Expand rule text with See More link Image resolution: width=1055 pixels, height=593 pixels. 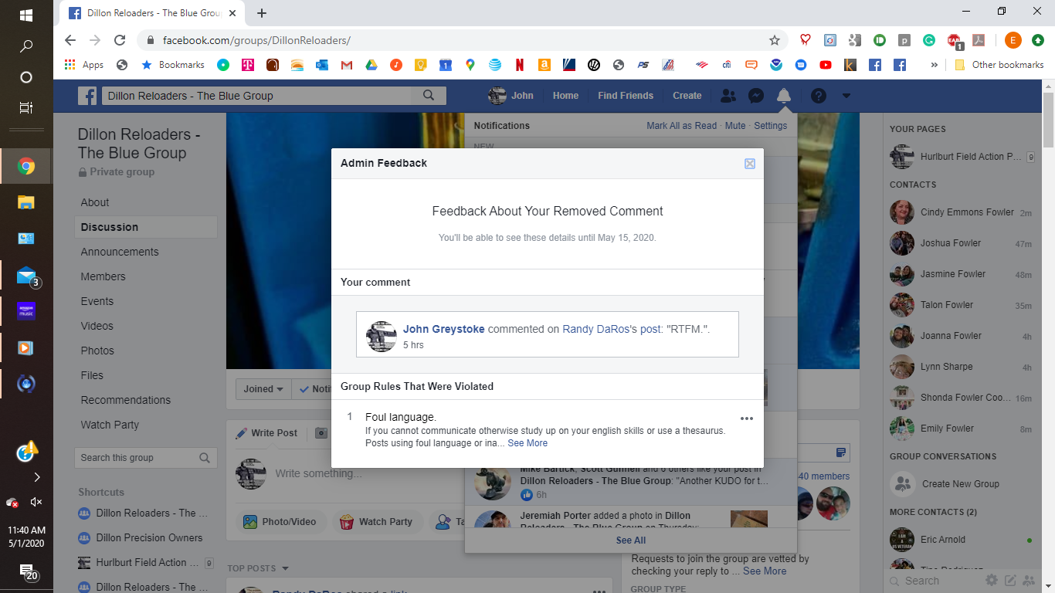[x=527, y=443]
